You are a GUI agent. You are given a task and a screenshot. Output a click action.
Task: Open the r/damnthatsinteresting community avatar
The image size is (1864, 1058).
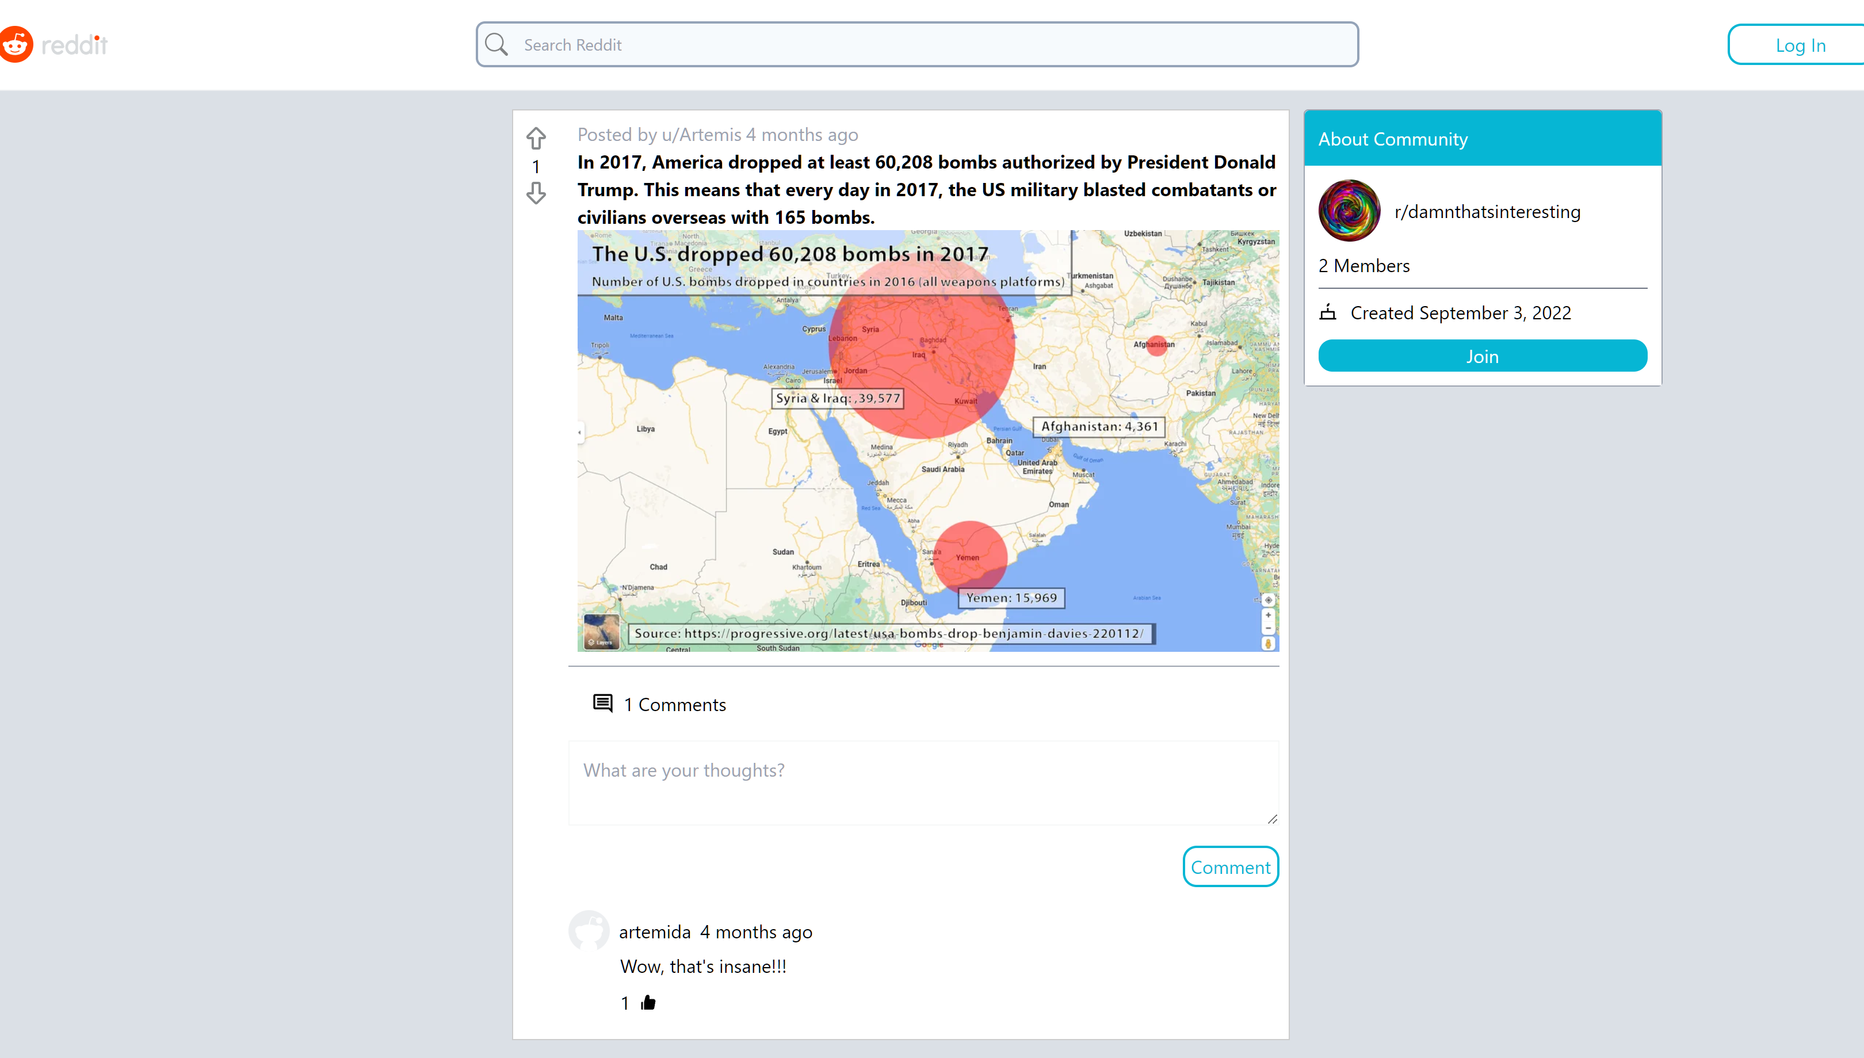click(1349, 211)
